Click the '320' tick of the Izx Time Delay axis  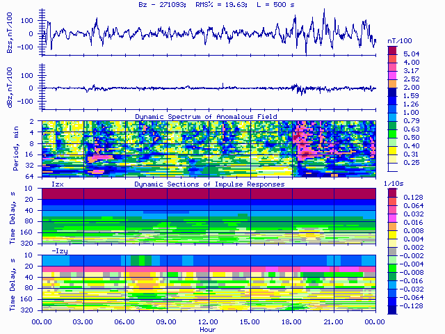(26, 244)
